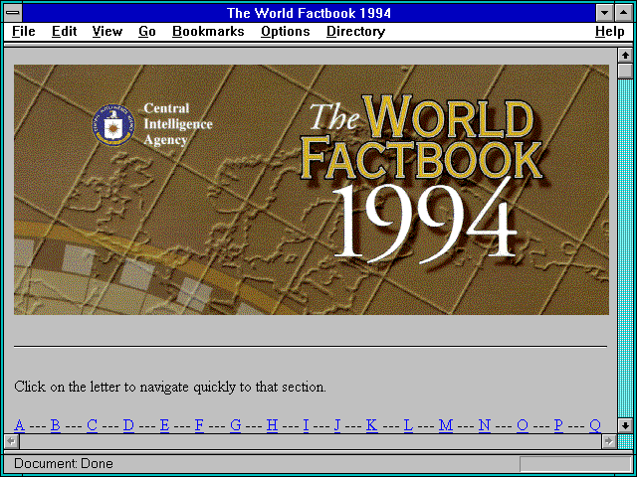The image size is (637, 477).
Task: Open the View menu
Action: point(107,32)
